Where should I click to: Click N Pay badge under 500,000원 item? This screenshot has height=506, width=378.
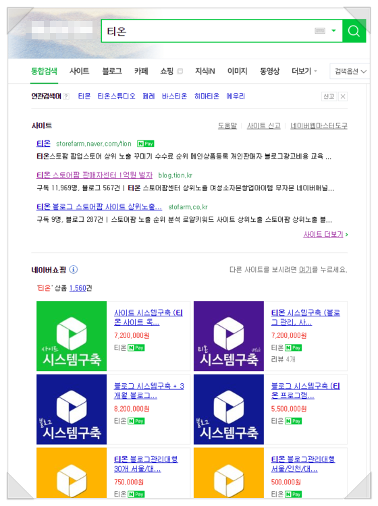(294, 494)
